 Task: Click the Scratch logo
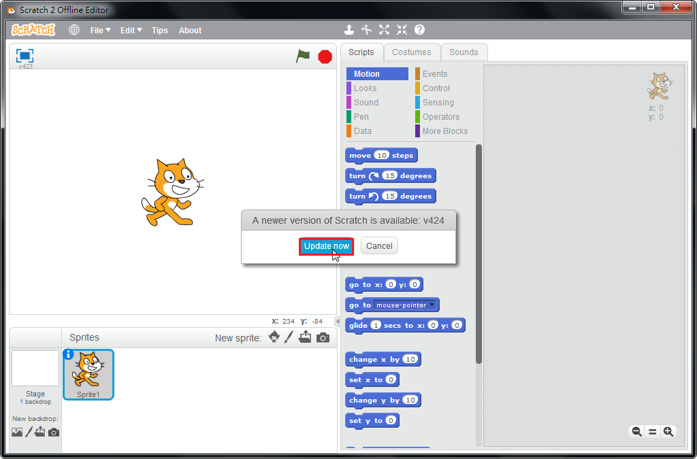pyautogui.click(x=33, y=30)
